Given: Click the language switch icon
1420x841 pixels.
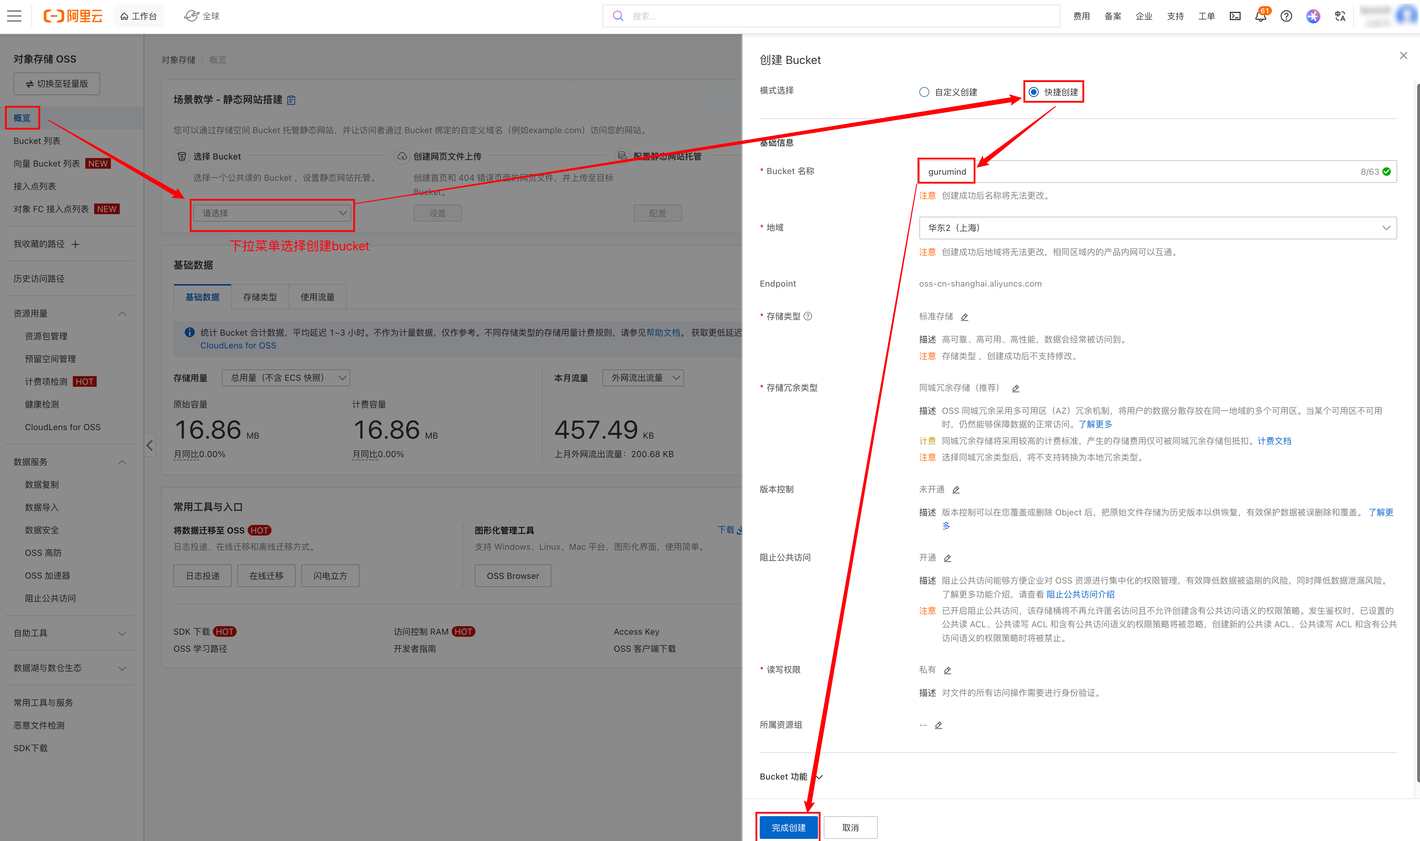Looking at the screenshot, I should pos(1339,16).
